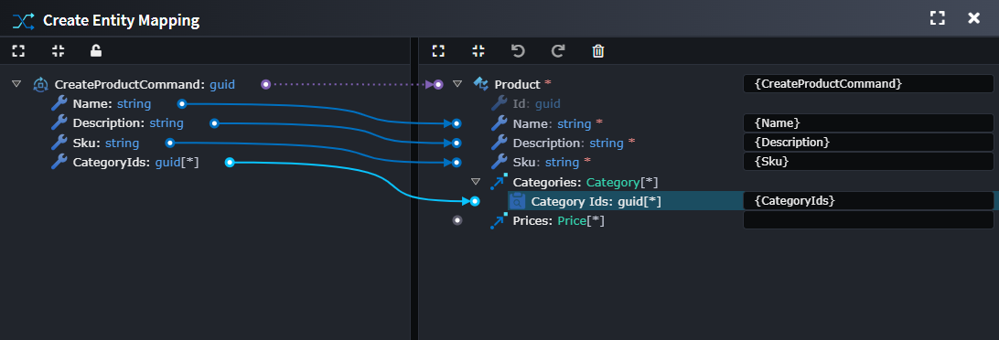Collapse the Product tree node
This screenshot has height=340, width=999.
click(x=457, y=83)
